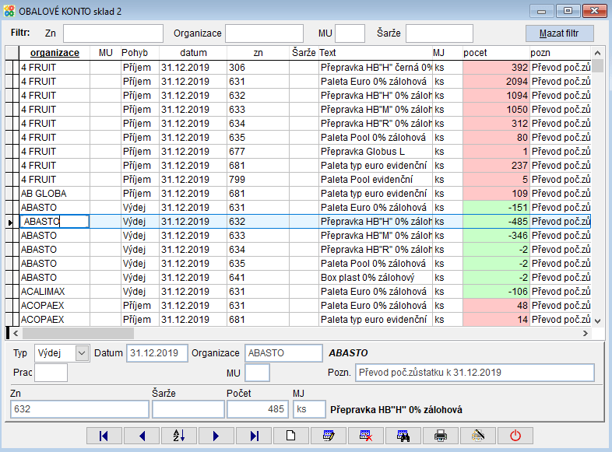The height and width of the screenshot is (452, 612).
Task: Click the Mazat filtr button
Action: point(559,33)
